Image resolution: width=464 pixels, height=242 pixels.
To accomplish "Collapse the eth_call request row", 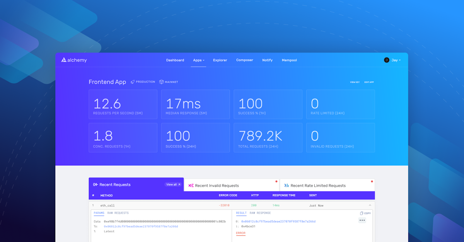I will click(370, 205).
